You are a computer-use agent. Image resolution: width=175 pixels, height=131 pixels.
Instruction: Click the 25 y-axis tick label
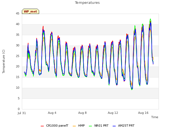click(x=17, y=56)
